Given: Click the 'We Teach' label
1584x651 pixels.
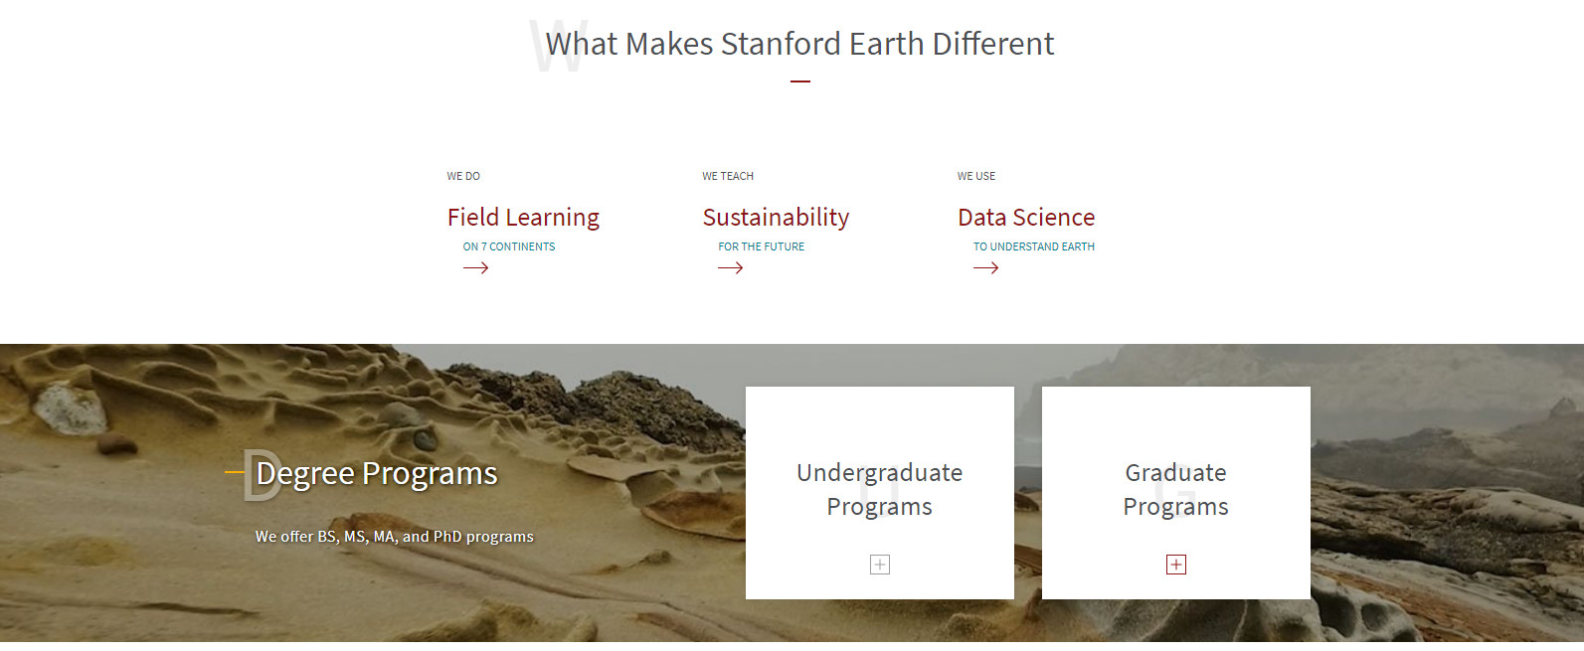Looking at the screenshot, I should (728, 176).
